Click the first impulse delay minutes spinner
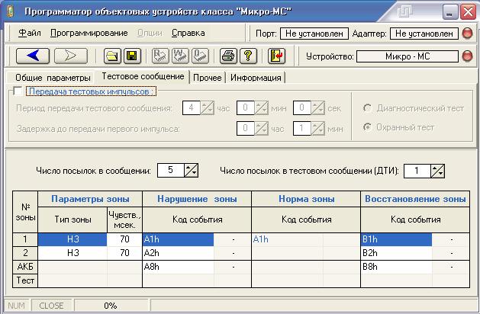 click(x=317, y=128)
